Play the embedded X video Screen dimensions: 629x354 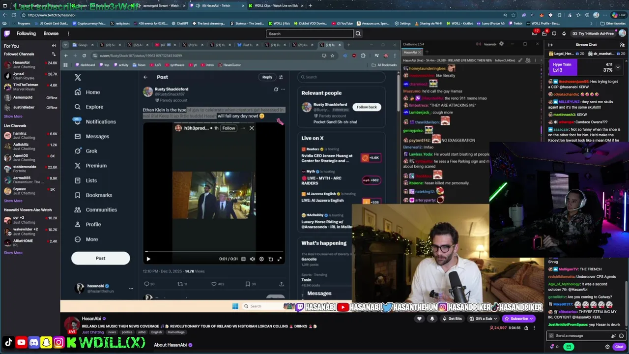click(x=148, y=259)
